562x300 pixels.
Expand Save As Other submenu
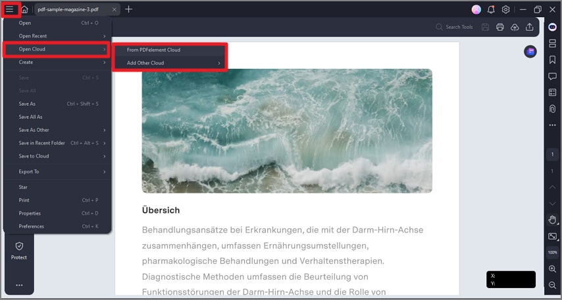click(x=57, y=130)
